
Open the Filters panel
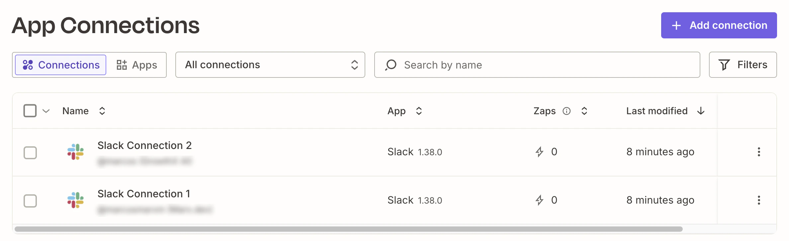743,65
